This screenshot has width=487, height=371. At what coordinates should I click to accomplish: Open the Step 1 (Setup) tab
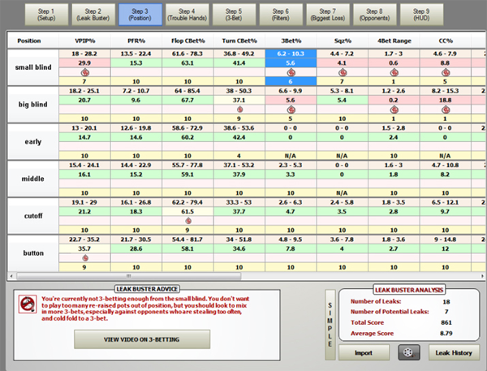[46, 15]
